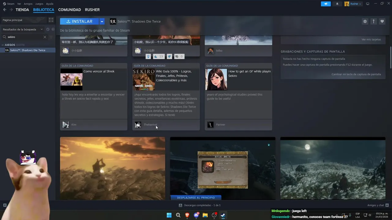The width and height of the screenshot is (392, 220).
Task: Rate the post up with the thumbs-up
Action: point(158,57)
